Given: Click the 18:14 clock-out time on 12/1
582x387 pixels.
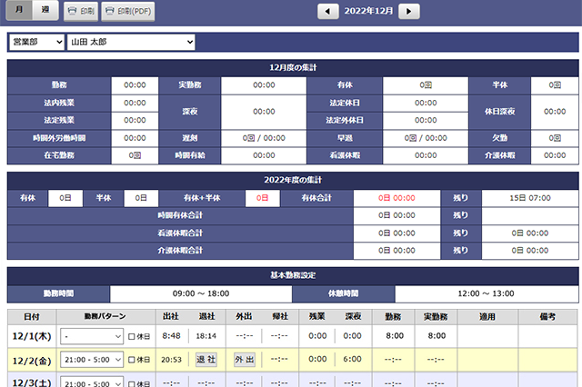Looking at the screenshot, I should (x=206, y=335).
